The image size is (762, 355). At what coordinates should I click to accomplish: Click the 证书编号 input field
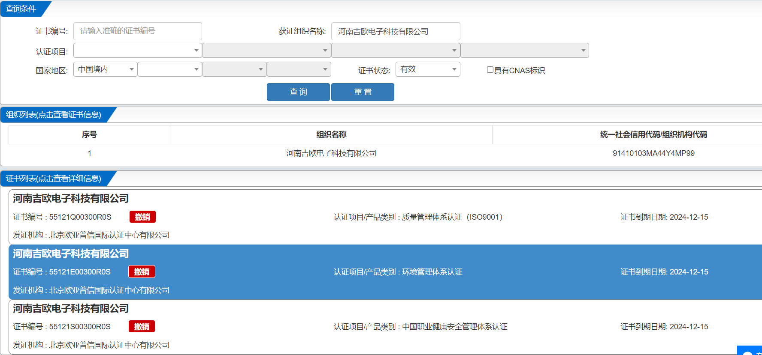point(137,31)
